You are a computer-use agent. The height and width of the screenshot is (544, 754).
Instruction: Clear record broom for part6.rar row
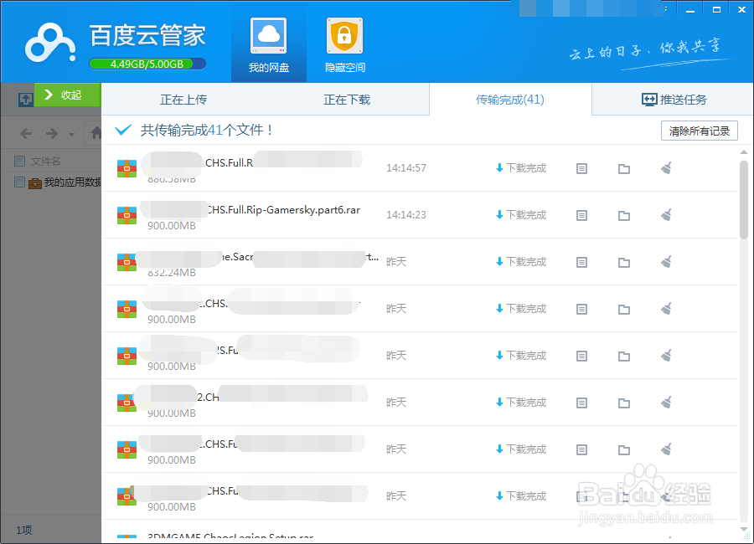pos(666,214)
